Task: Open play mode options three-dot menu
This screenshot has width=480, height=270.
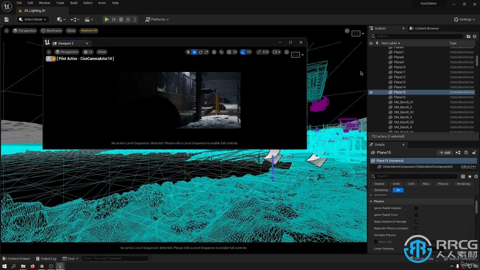Action: tap(135, 19)
